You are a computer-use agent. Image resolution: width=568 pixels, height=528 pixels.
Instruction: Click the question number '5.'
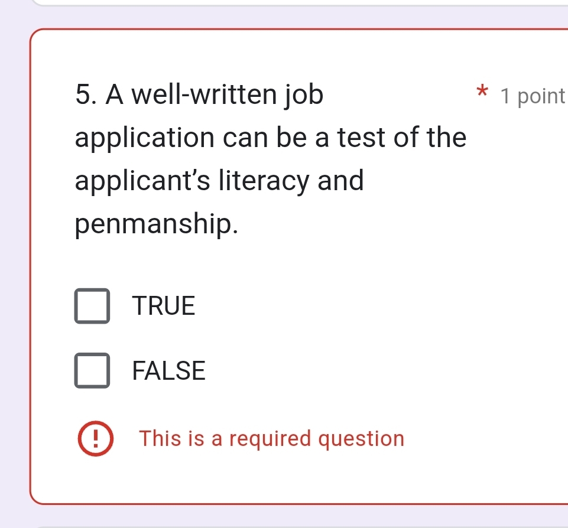[85, 94]
